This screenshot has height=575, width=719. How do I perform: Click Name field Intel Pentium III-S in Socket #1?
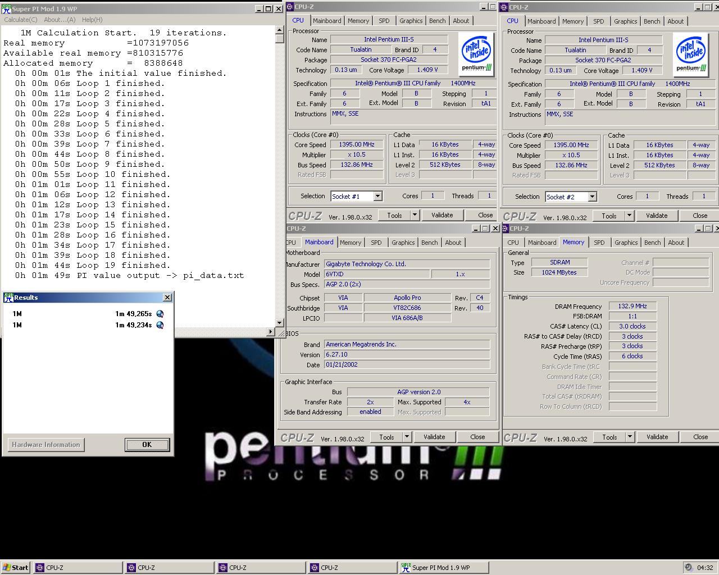tap(389, 39)
